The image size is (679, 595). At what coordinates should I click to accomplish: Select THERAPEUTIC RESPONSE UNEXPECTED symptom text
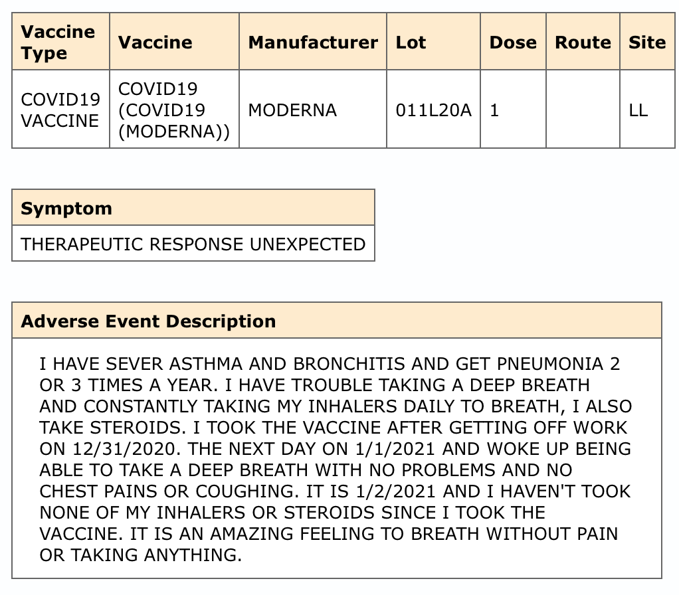tap(193, 244)
